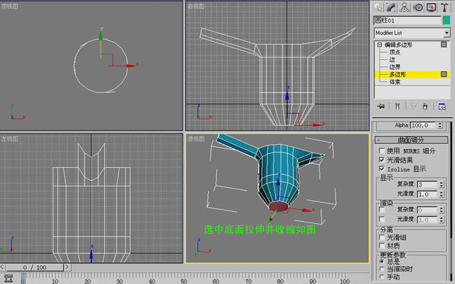
Task: Click the 透视图 viewport label
Action: point(196,139)
